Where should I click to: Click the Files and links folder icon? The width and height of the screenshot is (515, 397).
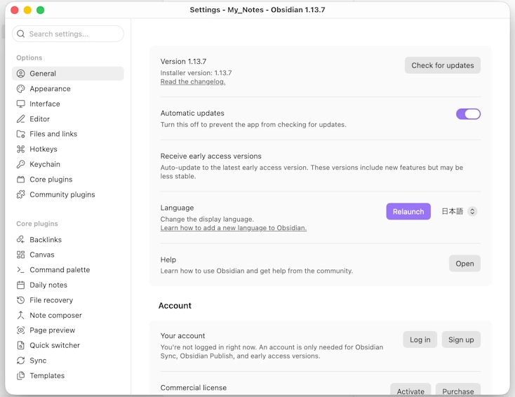point(20,134)
